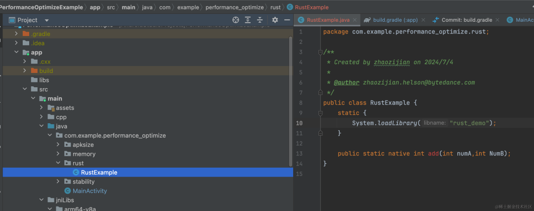Click gutter line number 13
The image size is (534, 211).
299,154
